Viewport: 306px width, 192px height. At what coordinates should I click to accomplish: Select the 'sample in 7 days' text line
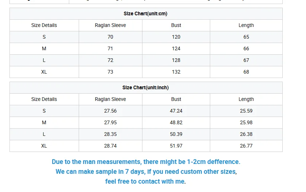click(x=146, y=172)
